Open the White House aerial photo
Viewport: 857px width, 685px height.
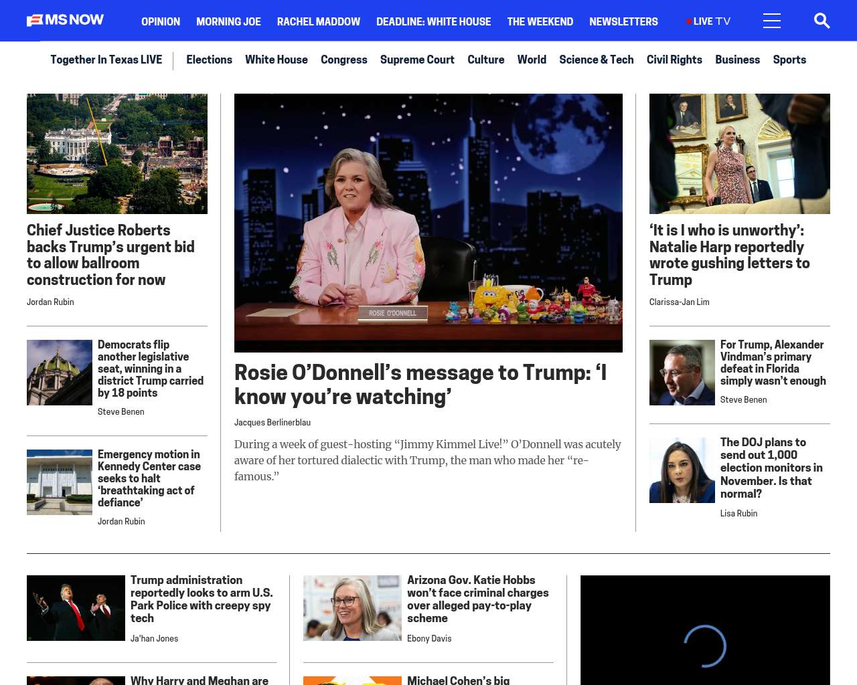point(117,154)
